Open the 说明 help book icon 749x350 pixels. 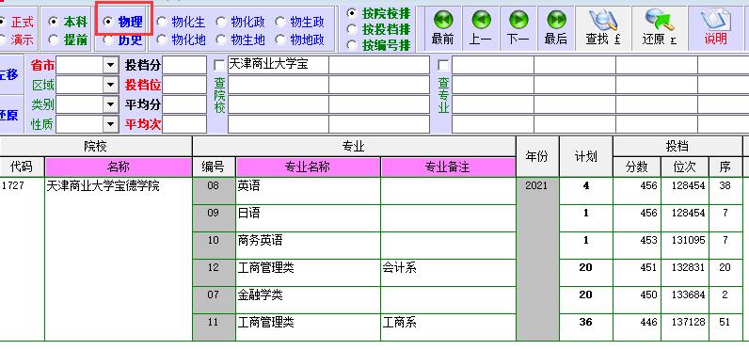pyautogui.click(x=716, y=28)
